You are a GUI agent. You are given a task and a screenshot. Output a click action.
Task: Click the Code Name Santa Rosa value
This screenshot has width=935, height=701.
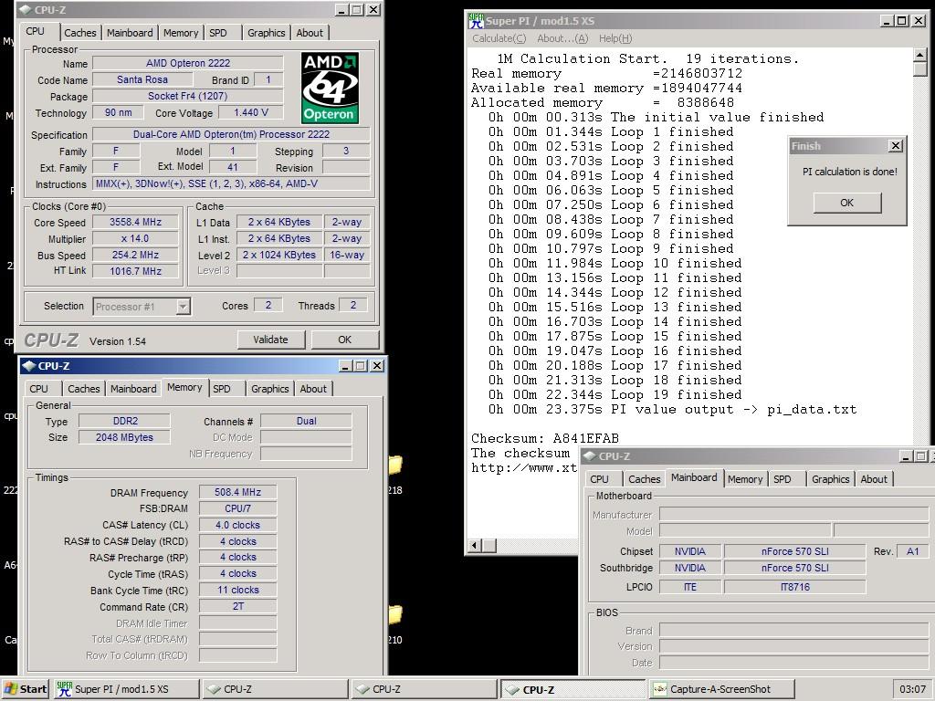[142, 79]
